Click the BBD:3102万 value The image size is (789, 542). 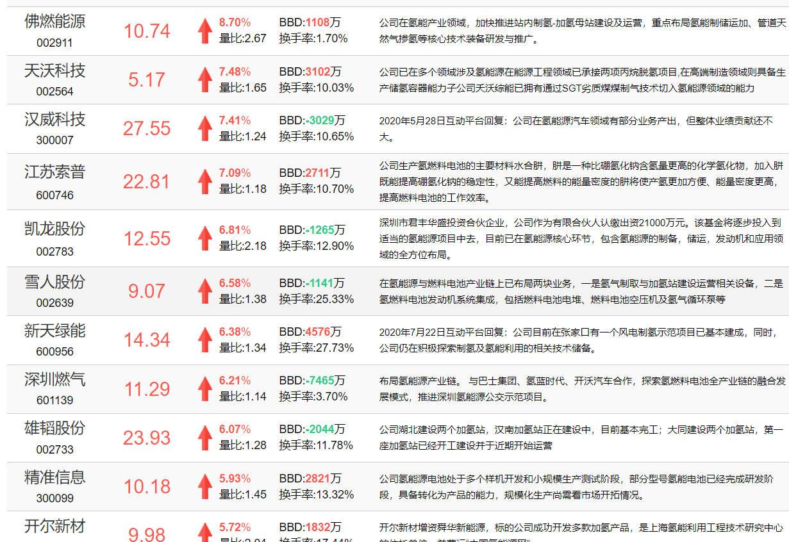tap(310, 71)
